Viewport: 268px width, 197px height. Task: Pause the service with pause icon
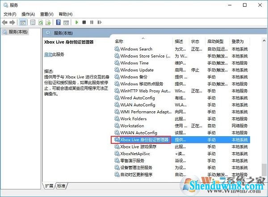(x=92, y=22)
